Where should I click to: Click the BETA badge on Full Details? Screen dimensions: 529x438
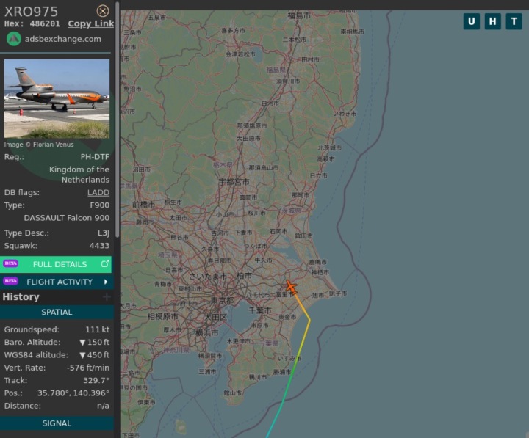pyautogui.click(x=11, y=263)
